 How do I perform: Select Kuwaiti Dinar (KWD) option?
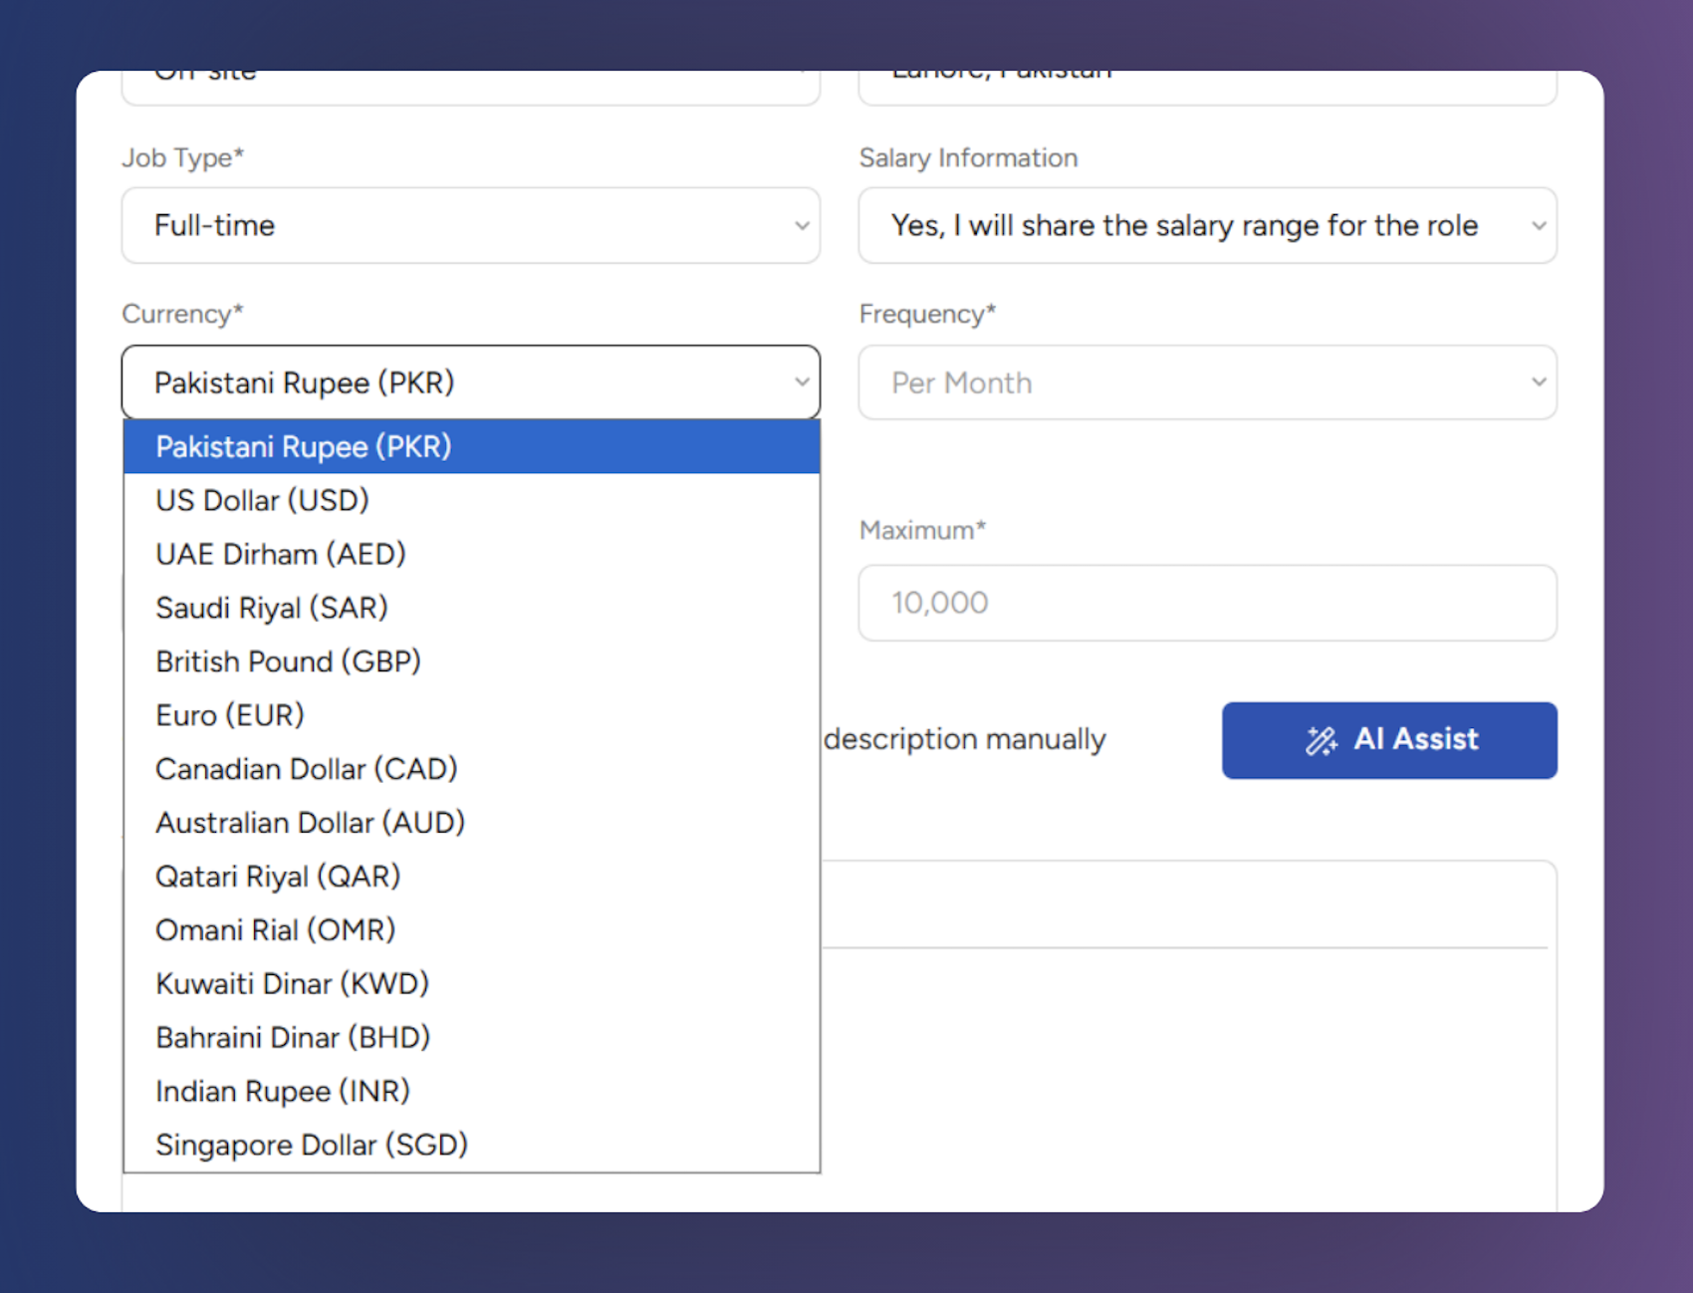click(472, 984)
